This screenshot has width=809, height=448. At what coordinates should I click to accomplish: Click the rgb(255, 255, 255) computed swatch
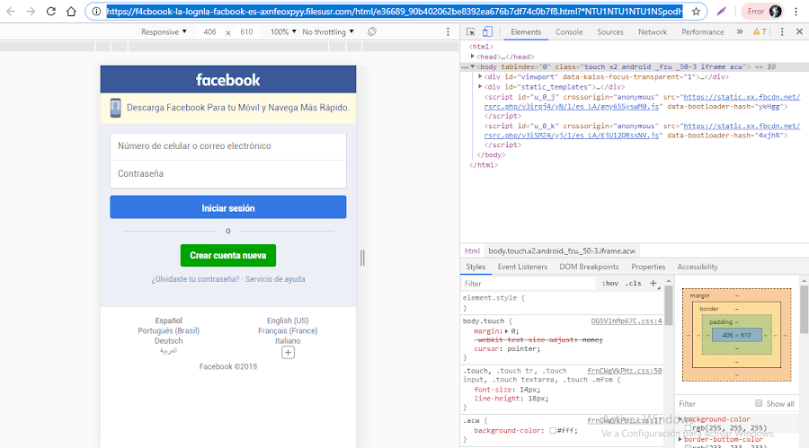click(688, 428)
